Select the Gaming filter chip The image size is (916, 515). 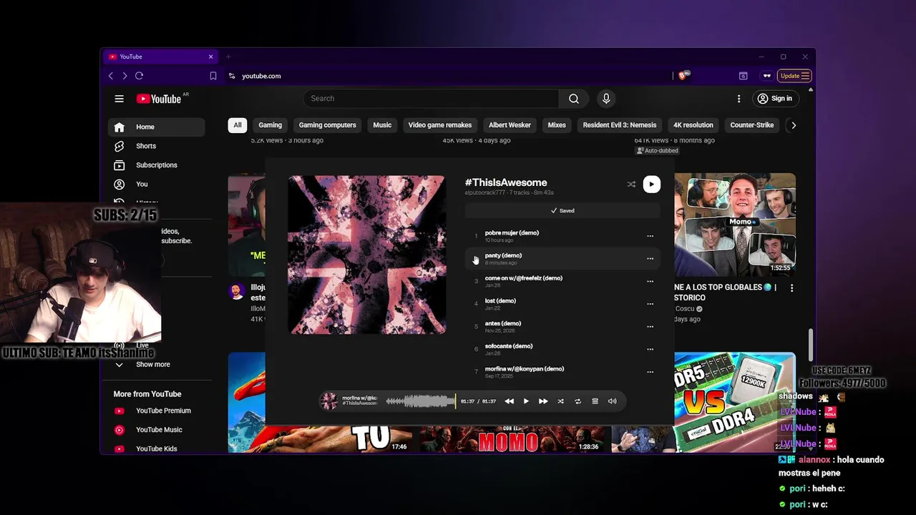coord(270,125)
